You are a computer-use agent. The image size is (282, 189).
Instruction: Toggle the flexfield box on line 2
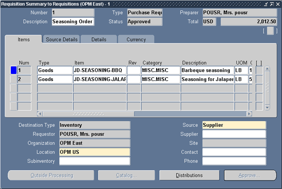coord(258,79)
